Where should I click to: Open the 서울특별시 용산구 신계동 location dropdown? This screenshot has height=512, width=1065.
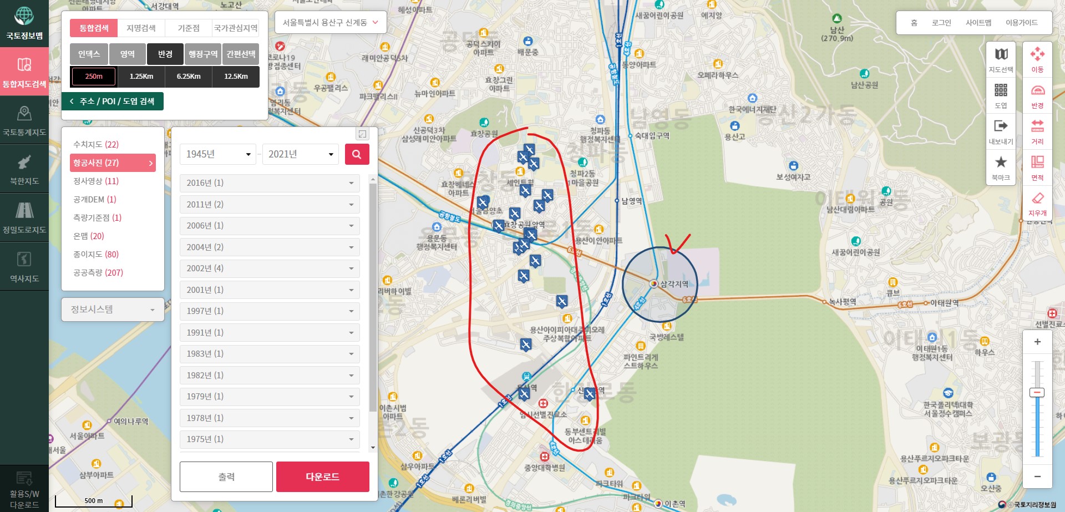330,23
